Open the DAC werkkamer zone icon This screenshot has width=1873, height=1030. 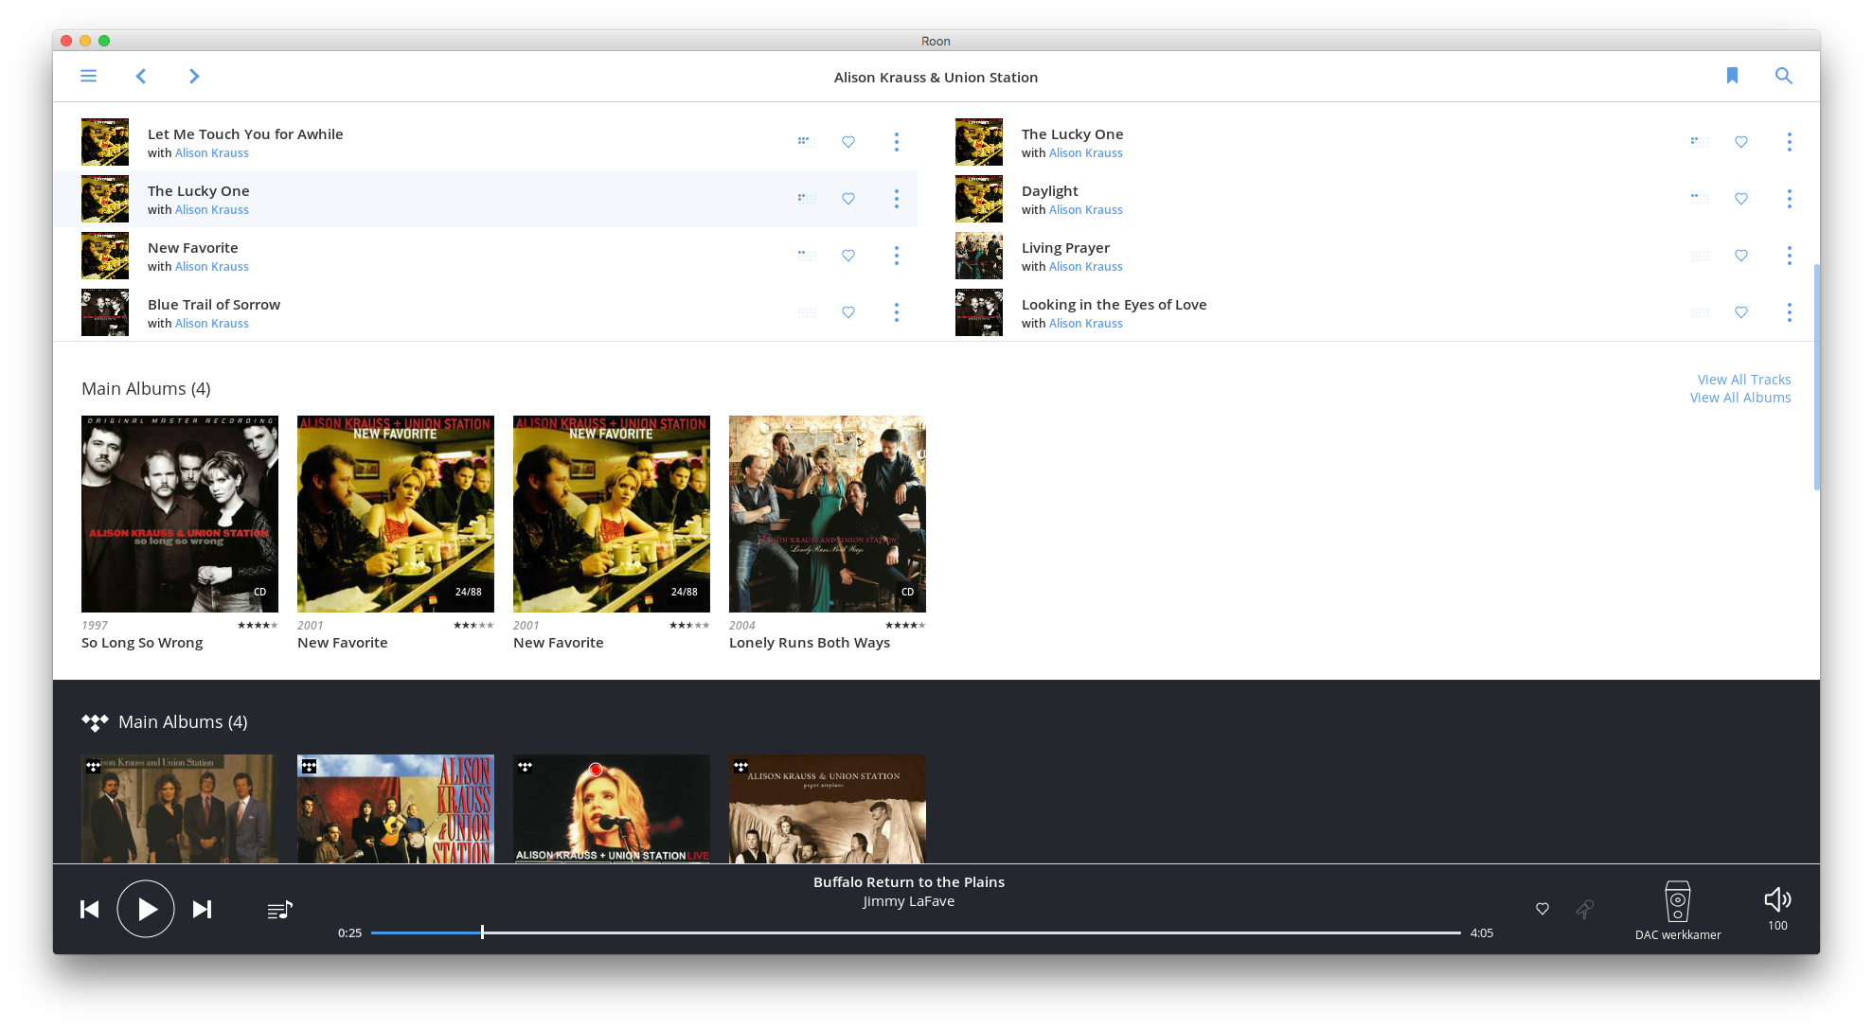[1678, 901]
